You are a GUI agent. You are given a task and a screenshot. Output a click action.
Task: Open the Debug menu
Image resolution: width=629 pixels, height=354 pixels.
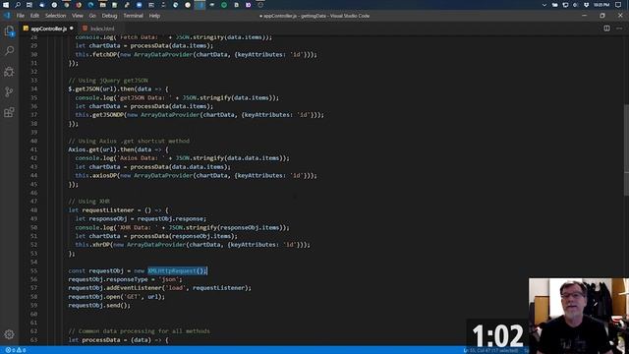[x=109, y=16]
